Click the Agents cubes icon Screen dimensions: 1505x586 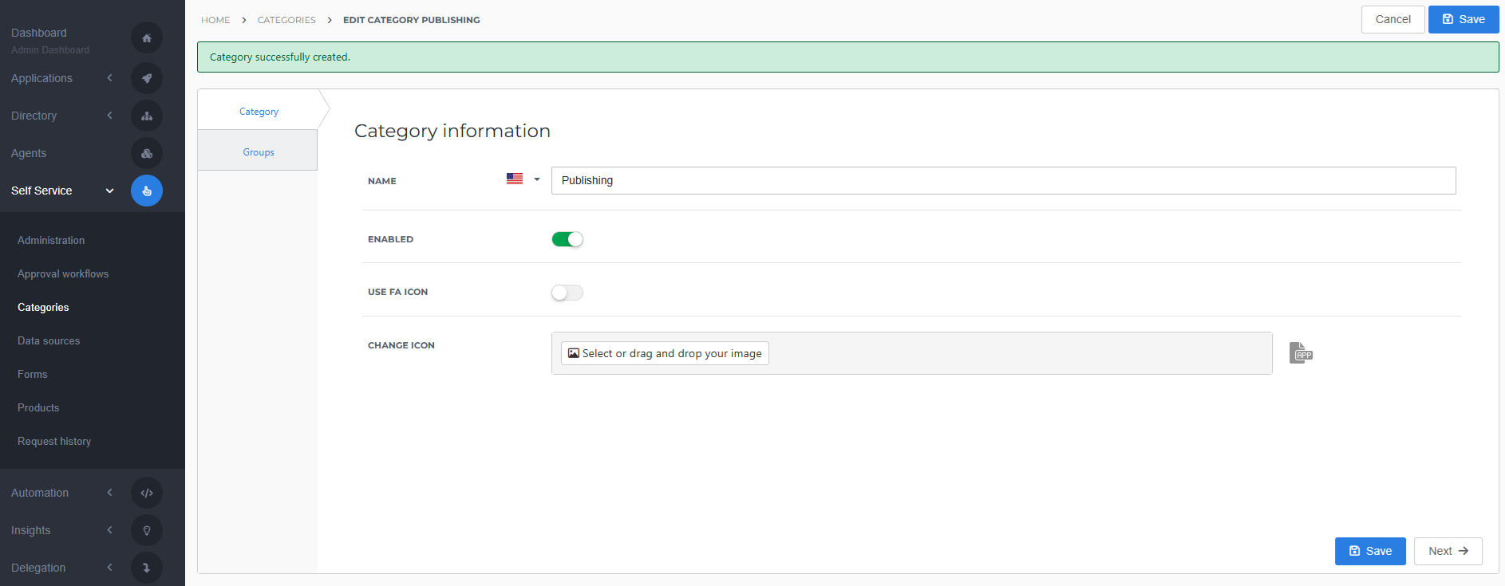point(147,153)
